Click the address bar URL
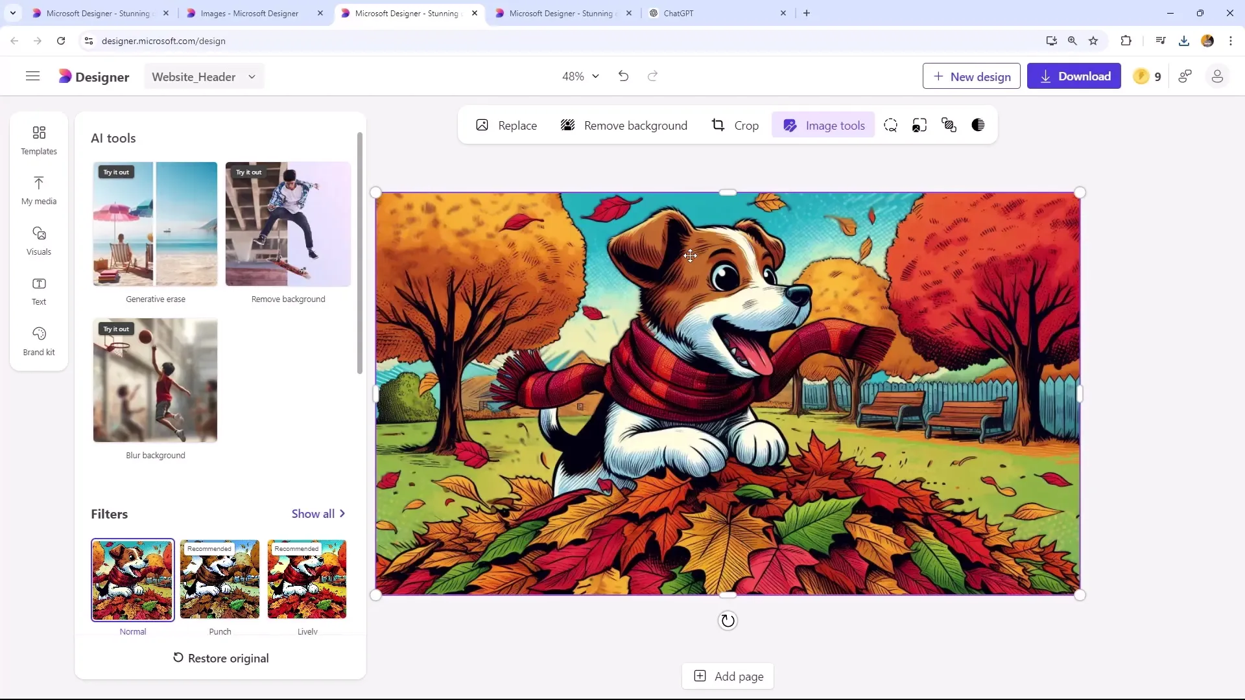The width and height of the screenshot is (1245, 700). pos(163,41)
